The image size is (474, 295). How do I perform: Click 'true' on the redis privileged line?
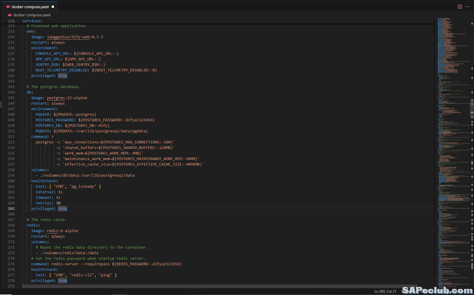pos(62,281)
